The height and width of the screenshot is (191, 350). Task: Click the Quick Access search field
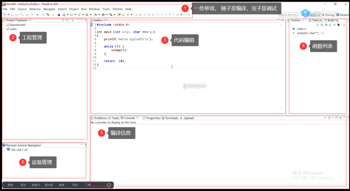click(288, 15)
